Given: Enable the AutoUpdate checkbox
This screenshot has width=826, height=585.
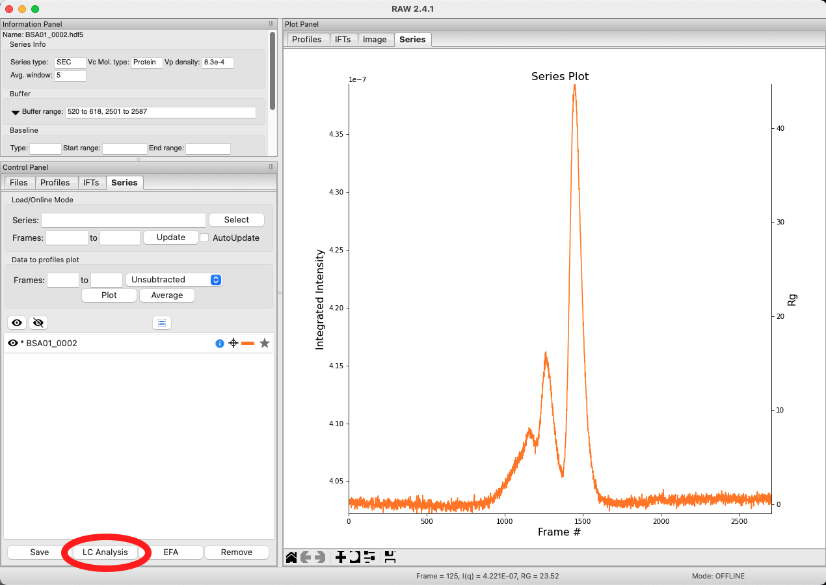Looking at the screenshot, I should [x=204, y=238].
